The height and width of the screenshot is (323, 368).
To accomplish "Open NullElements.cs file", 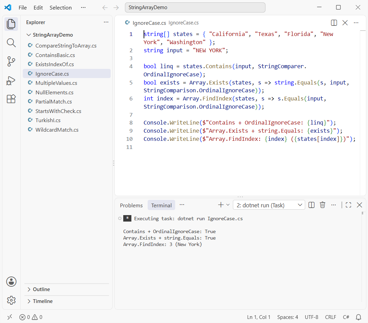I will point(67,92).
